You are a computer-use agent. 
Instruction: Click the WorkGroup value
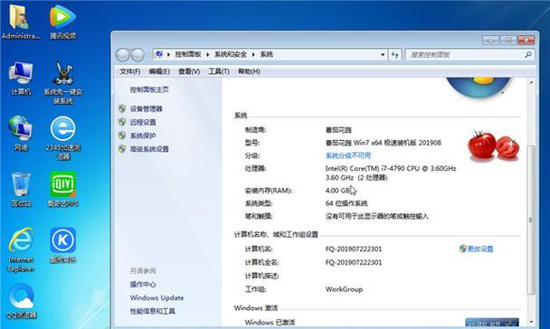tap(344, 289)
